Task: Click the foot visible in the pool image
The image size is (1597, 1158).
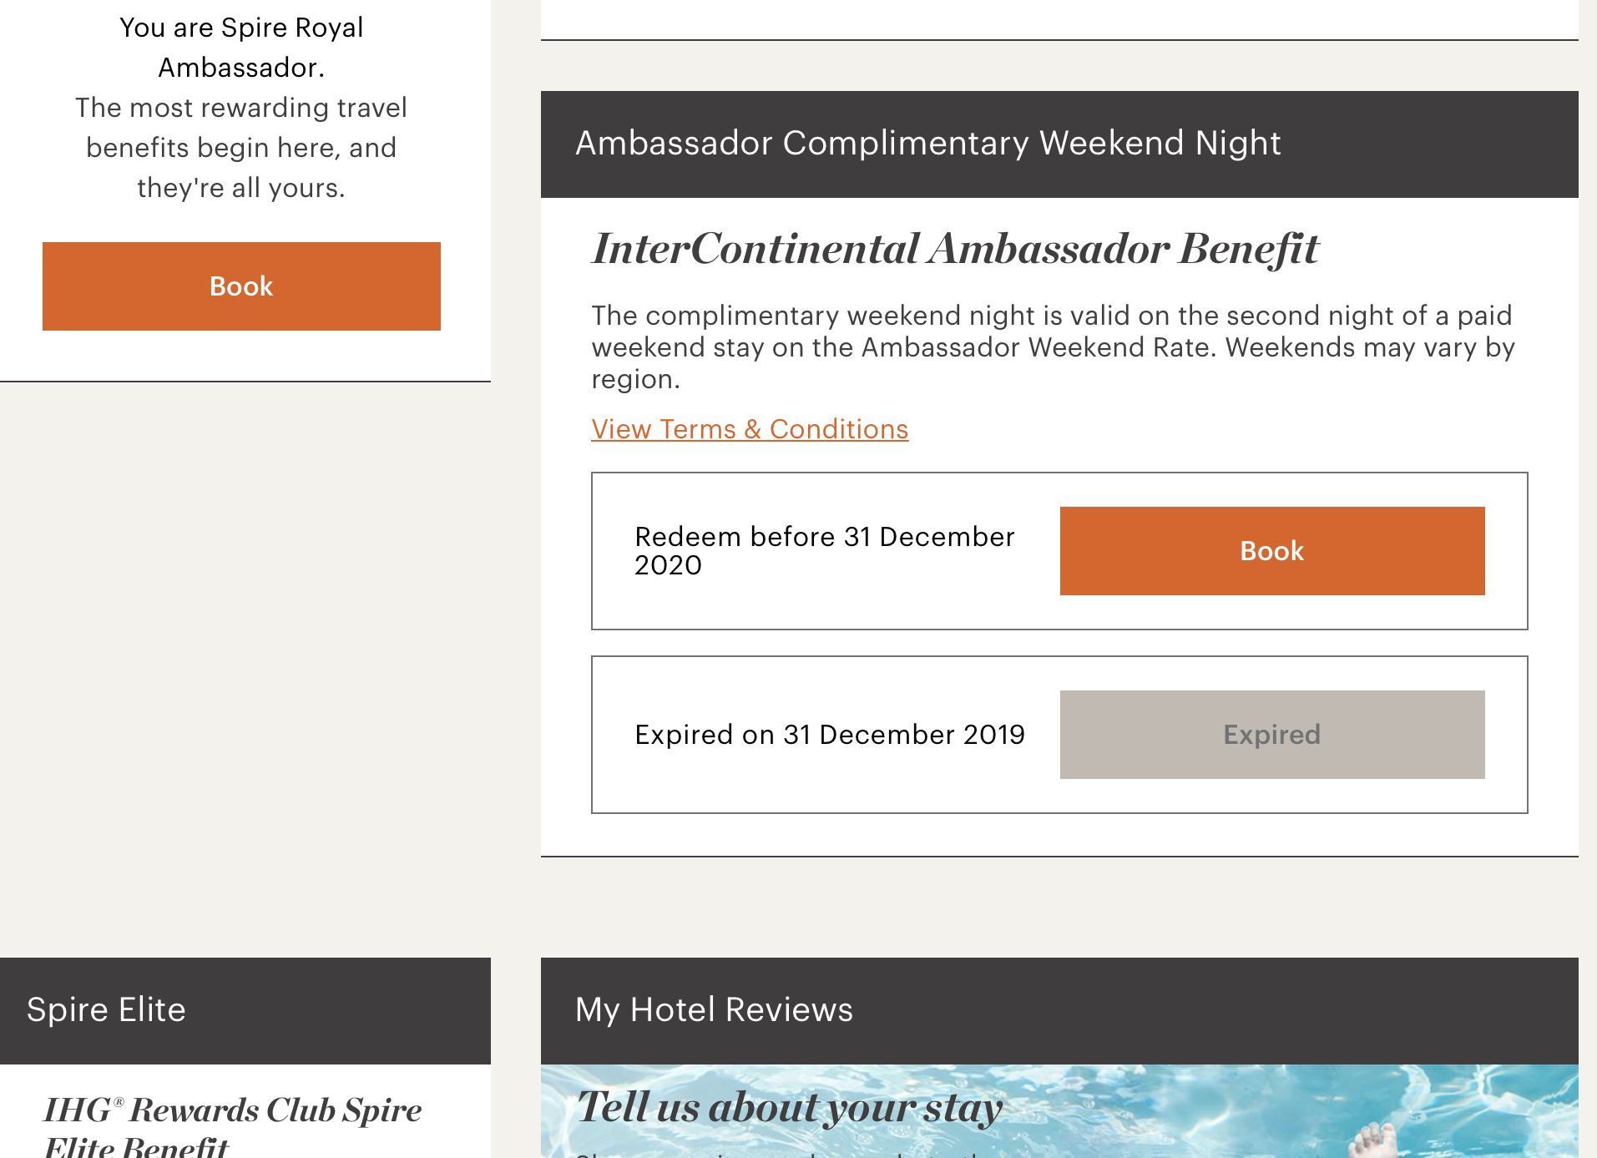Action: click(x=1373, y=1140)
